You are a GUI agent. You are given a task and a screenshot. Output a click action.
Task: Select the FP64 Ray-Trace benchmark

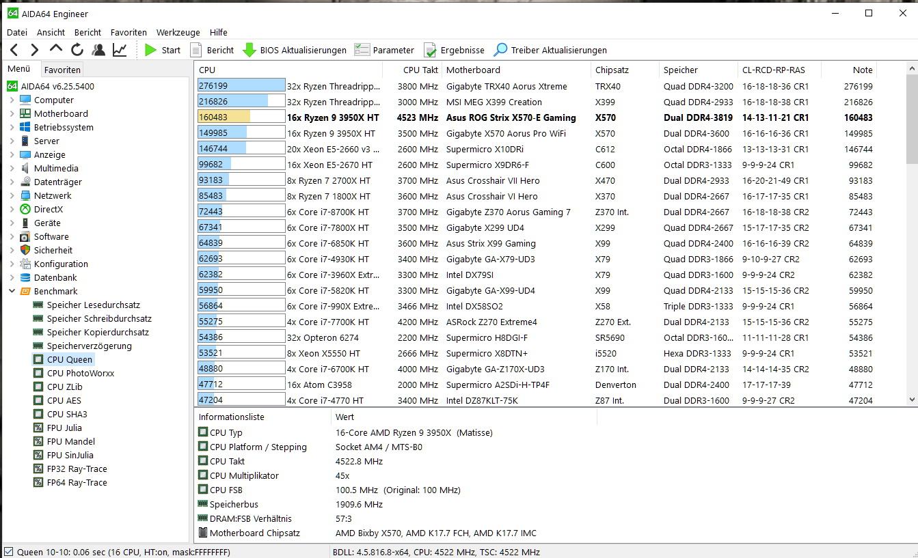tap(70, 482)
